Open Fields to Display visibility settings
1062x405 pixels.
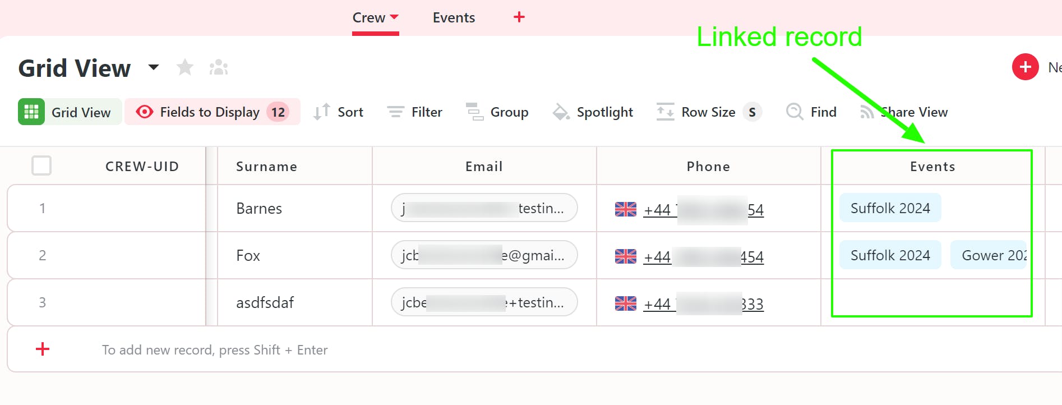[213, 112]
